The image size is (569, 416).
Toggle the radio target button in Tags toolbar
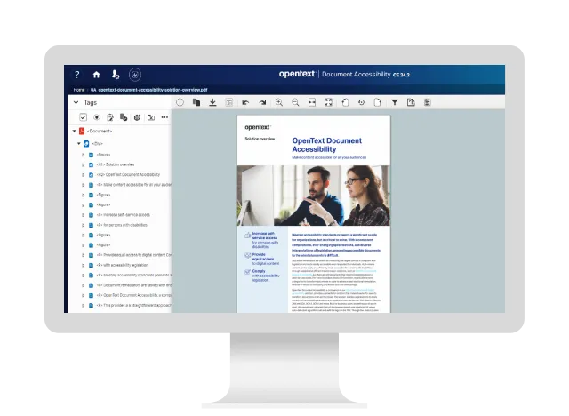point(97,117)
